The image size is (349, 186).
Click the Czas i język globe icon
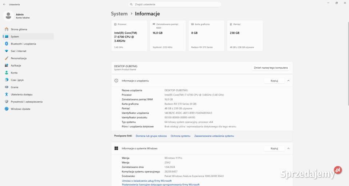pyautogui.click(x=7, y=80)
